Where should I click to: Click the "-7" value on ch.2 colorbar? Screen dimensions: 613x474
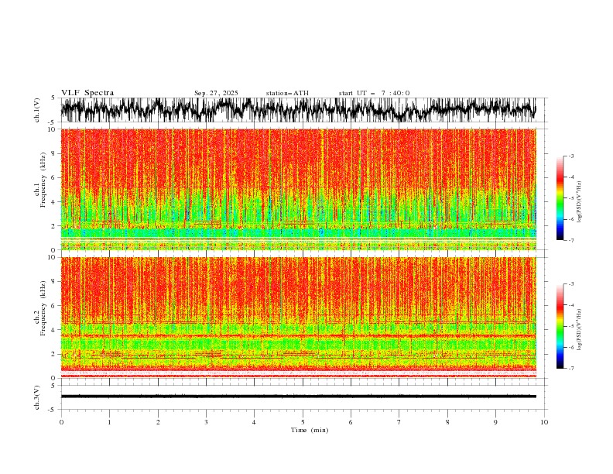571,368
